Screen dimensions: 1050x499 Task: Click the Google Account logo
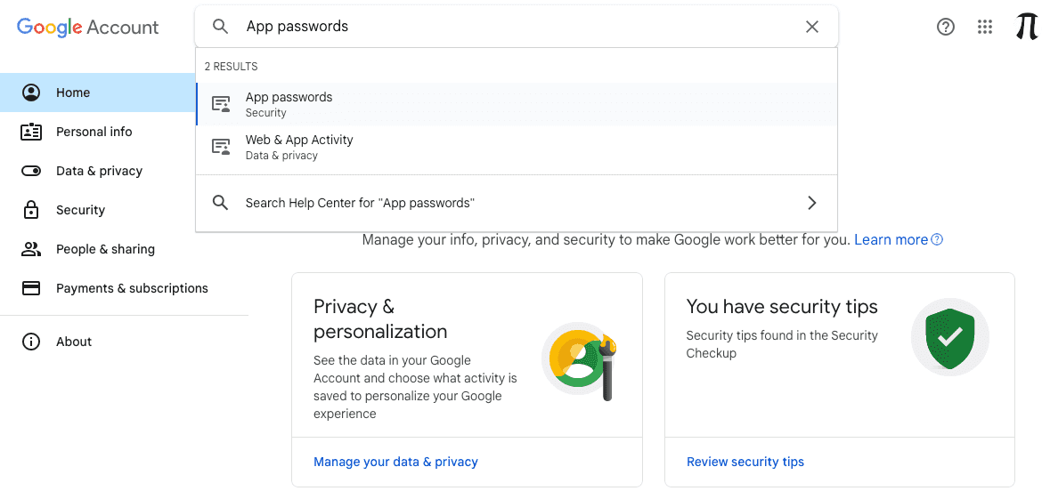pos(88,27)
